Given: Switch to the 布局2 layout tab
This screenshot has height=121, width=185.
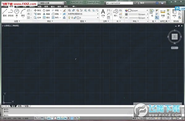Looking at the screenshot, I should pos(27,106).
